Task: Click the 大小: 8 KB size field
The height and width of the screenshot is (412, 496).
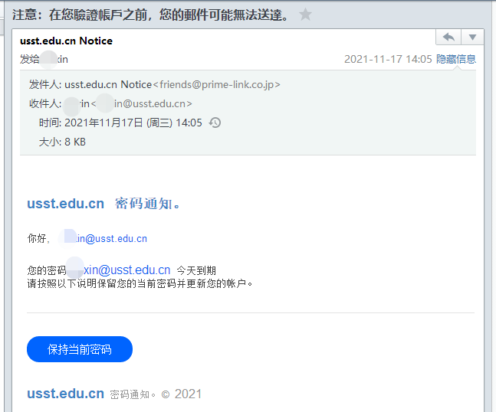Action: click(62, 142)
